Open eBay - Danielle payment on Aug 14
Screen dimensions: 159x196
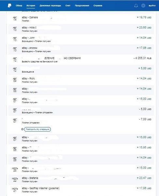pyautogui.click(x=81, y=19)
